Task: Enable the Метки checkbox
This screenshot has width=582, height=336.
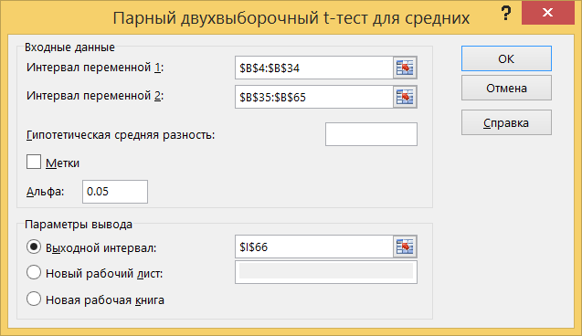Action: click(x=34, y=162)
